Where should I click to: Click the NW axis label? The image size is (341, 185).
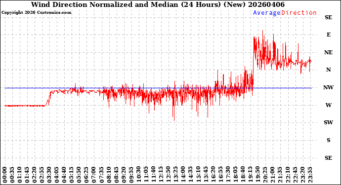328,87
